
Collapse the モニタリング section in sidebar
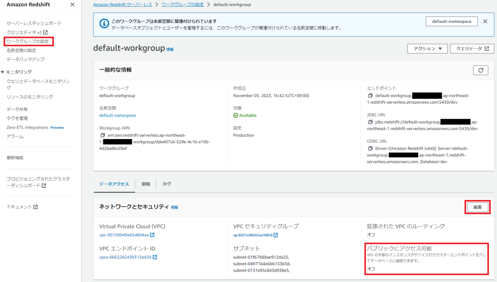[x=3, y=72]
